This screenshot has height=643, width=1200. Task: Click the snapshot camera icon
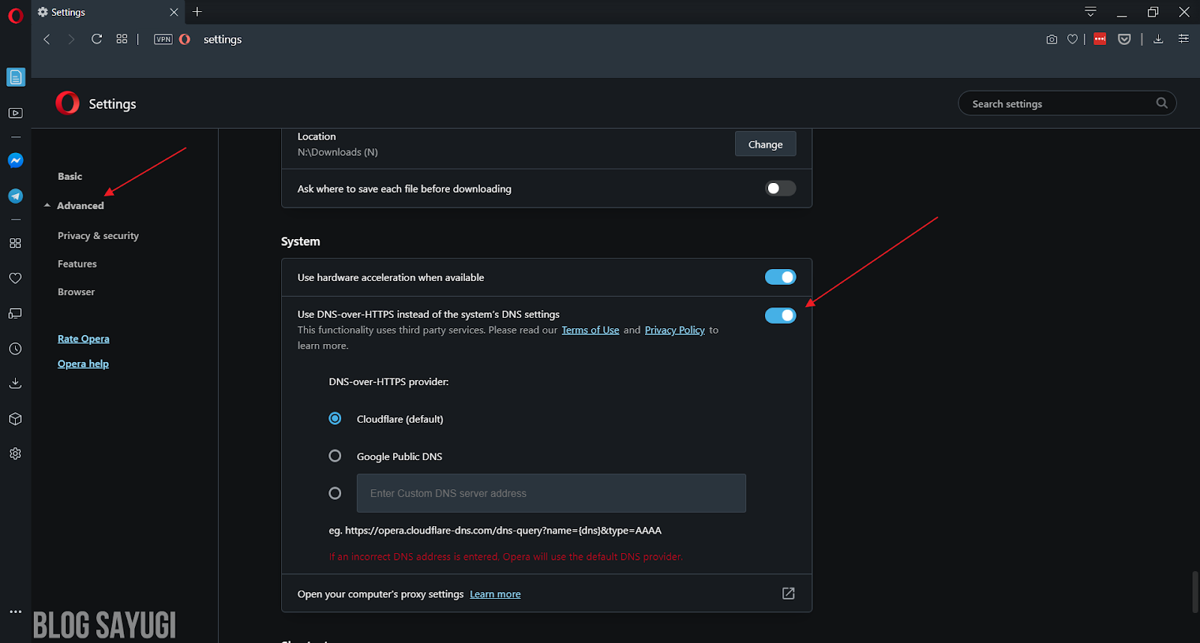pos(1051,39)
